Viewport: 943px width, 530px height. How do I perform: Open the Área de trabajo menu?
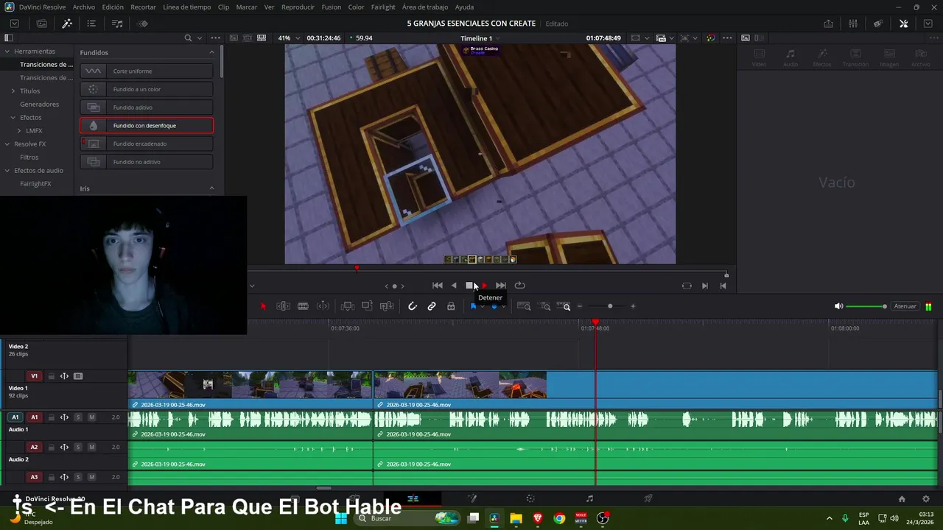point(425,7)
